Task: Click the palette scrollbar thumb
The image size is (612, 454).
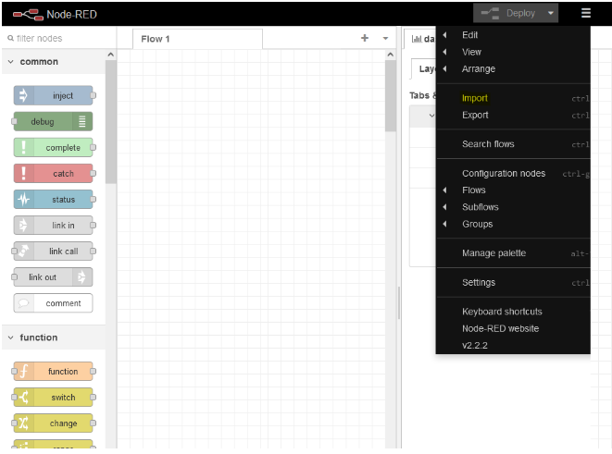Action: pyautogui.click(x=111, y=121)
